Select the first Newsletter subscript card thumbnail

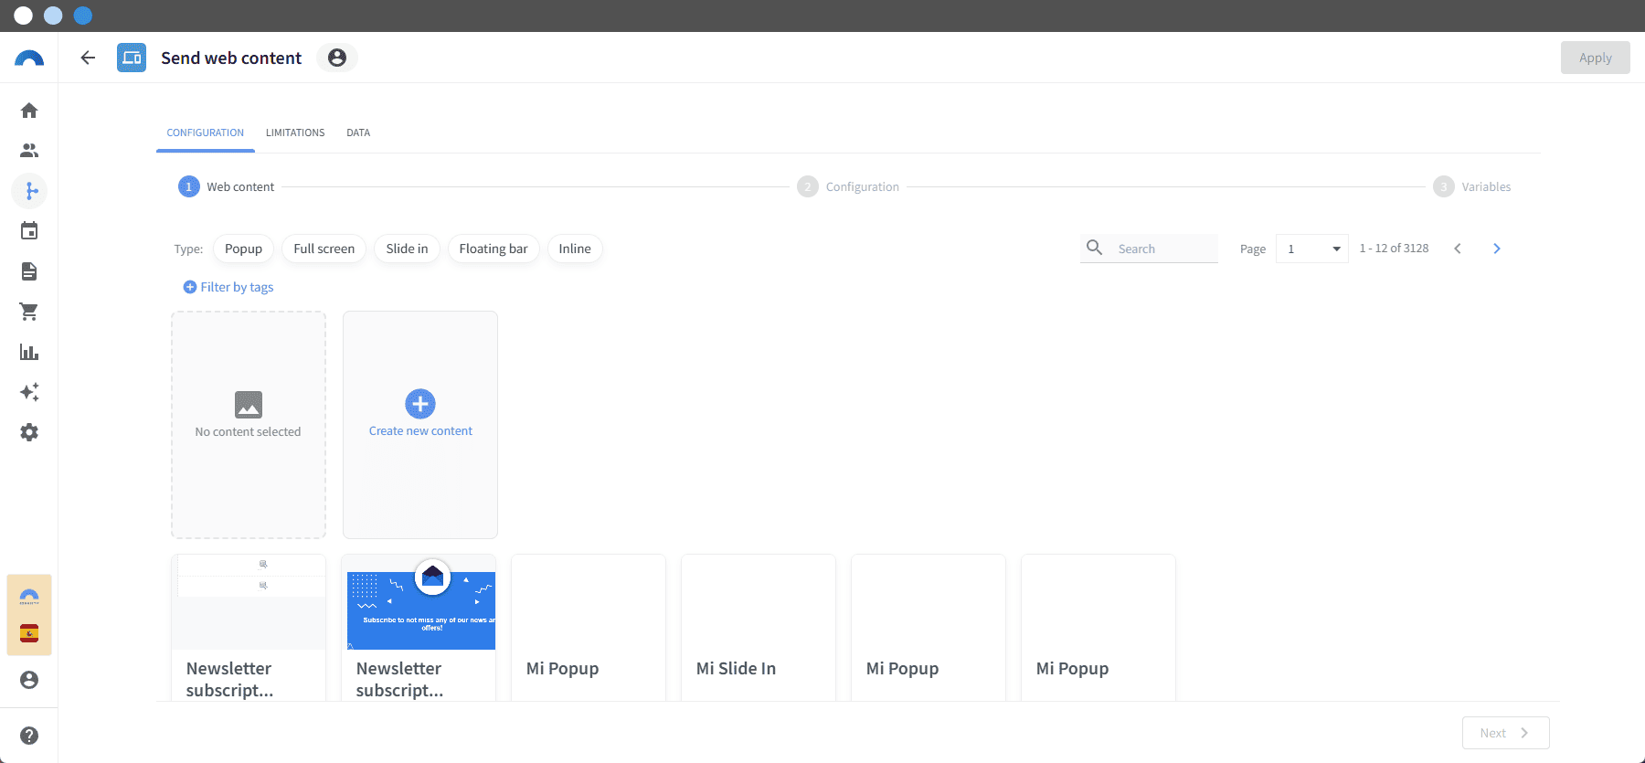click(x=249, y=601)
